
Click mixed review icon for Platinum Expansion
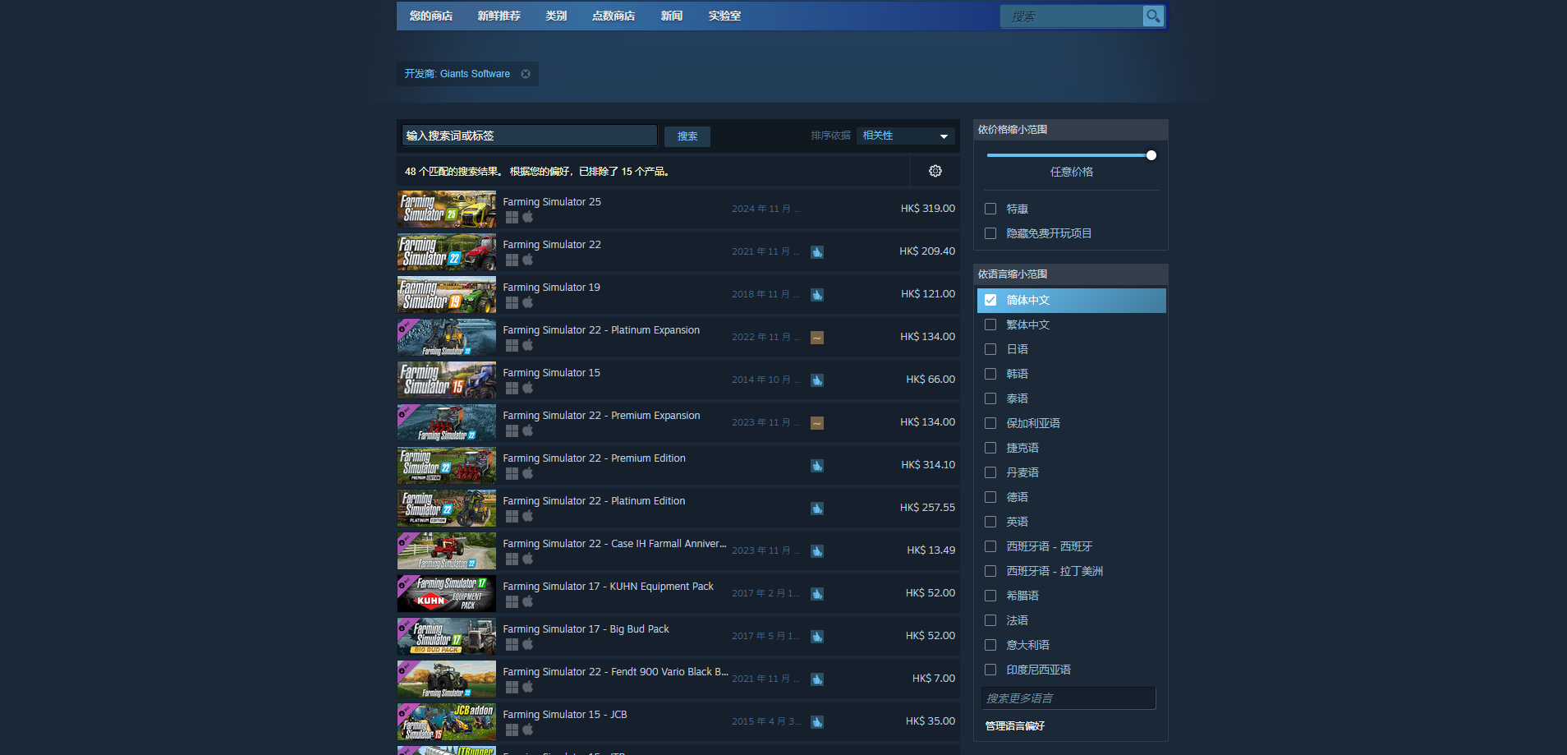pyautogui.click(x=817, y=338)
